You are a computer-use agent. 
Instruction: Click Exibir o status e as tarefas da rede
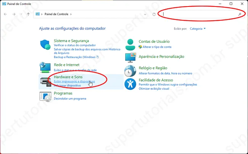(x=75, y=70)
